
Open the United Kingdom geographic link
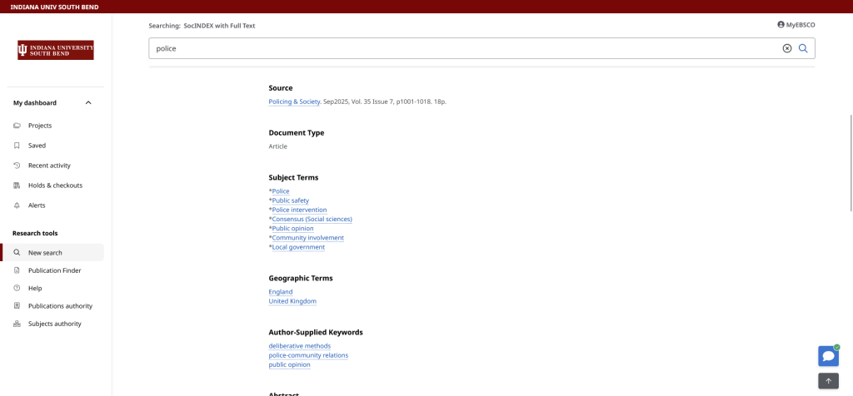coord(292,301)
